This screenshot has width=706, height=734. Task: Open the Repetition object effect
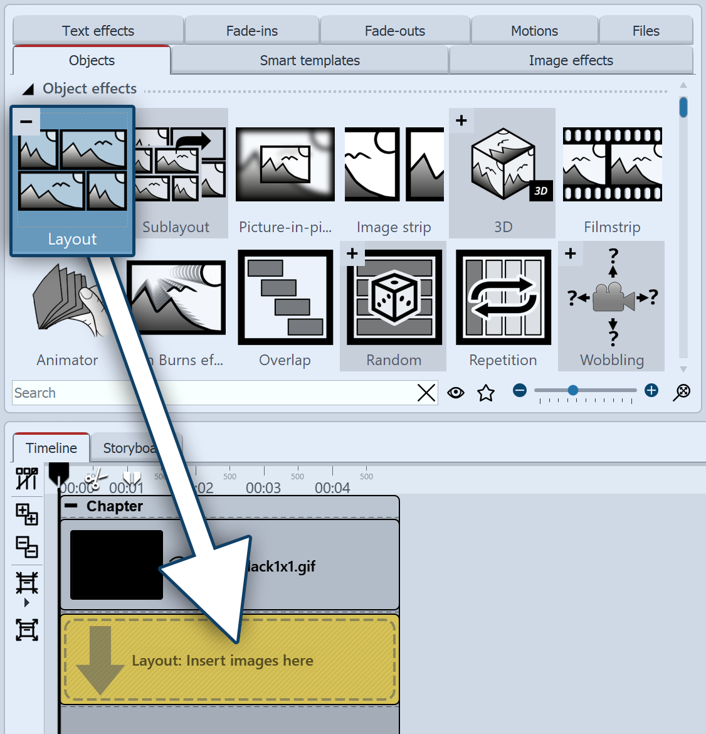[502, 297]
